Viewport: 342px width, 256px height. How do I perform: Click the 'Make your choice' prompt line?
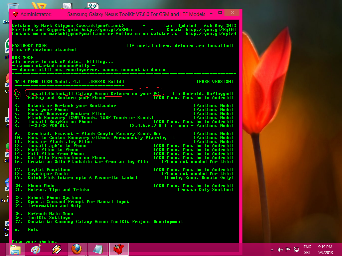(34, 241)
